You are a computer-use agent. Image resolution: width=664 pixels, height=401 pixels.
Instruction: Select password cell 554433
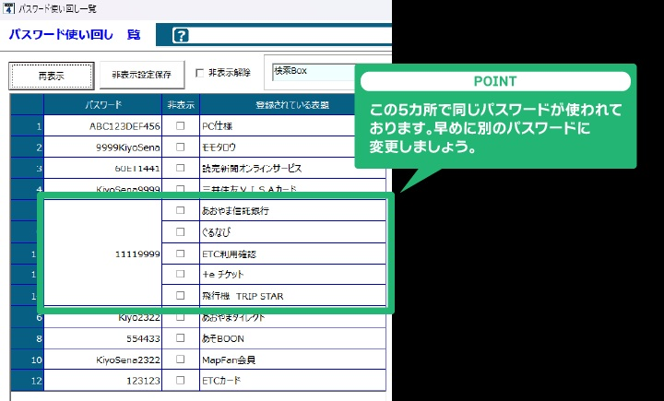click(103, 338)
